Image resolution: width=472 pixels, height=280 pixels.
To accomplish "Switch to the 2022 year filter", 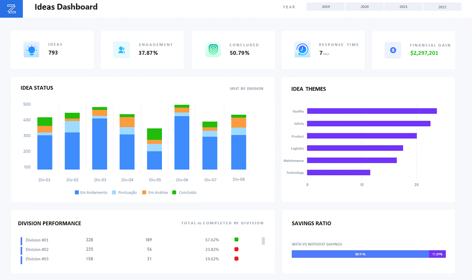I will 442,7.
